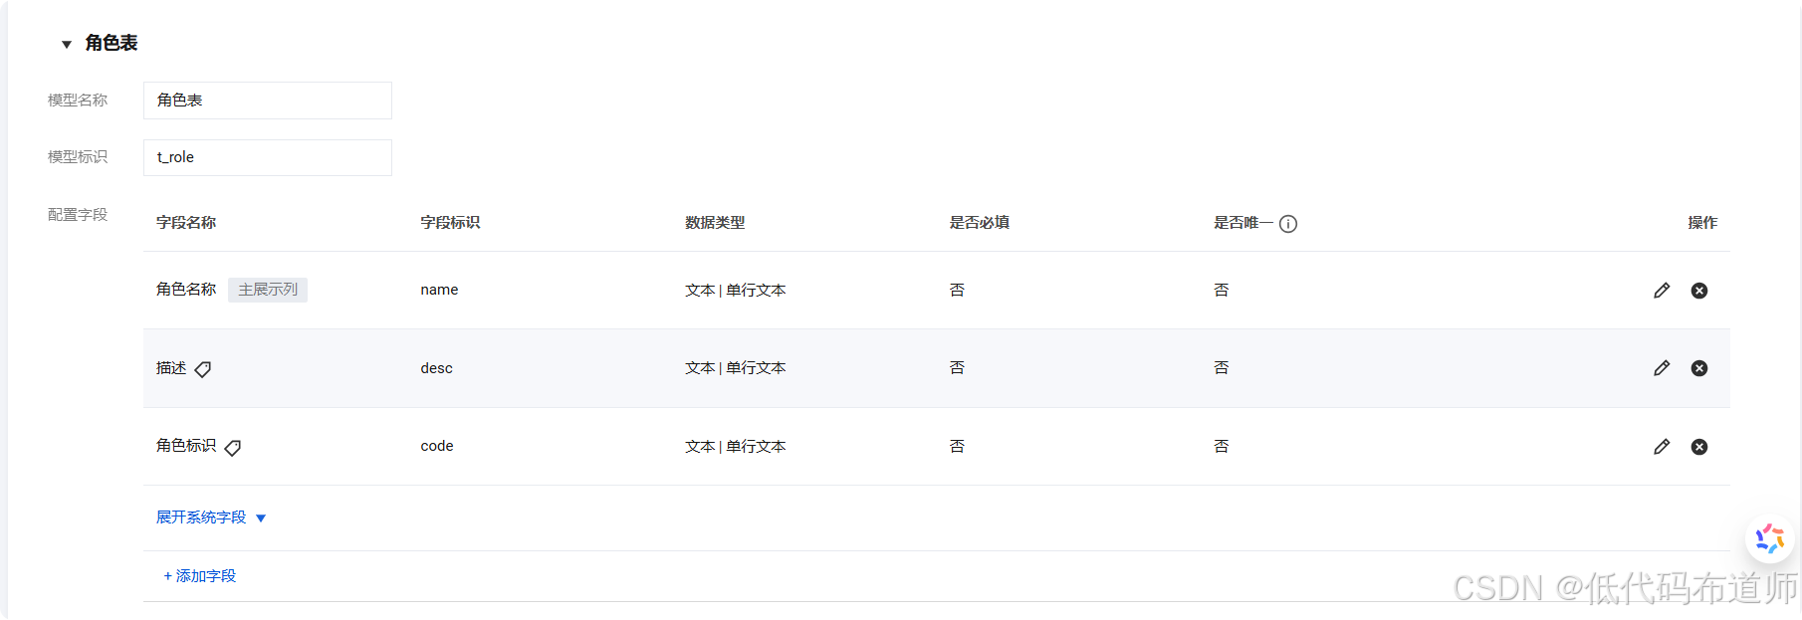The height and width of the screenshot is (620, 1802).
Task: Click the 主展示列 badge
Action: (x=268, y=290)
